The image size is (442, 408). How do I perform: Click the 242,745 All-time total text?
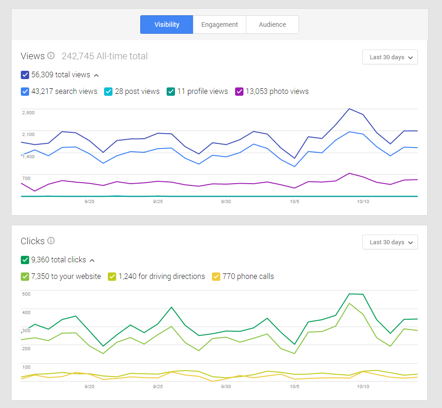[x=105, y=56]
